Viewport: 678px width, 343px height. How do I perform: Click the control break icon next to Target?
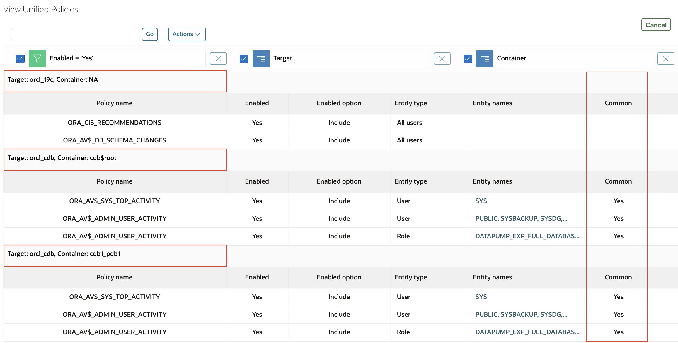click(261, 58)
